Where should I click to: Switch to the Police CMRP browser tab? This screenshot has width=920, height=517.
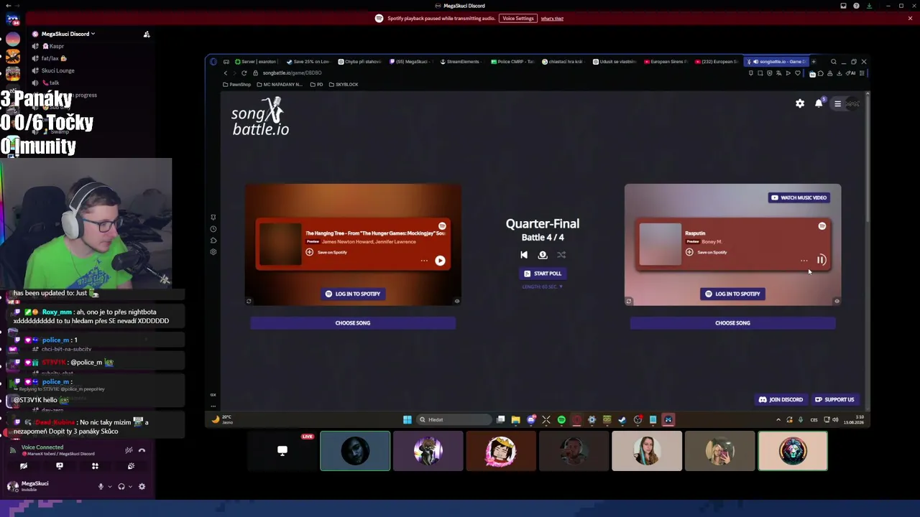(512, 62)
